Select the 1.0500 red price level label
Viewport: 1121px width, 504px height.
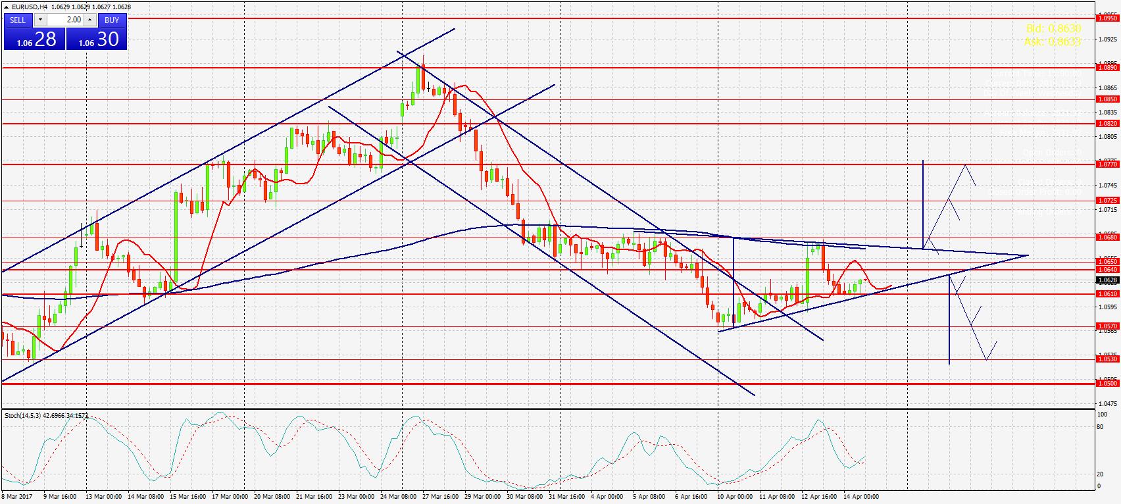[x=1107, y=383]
